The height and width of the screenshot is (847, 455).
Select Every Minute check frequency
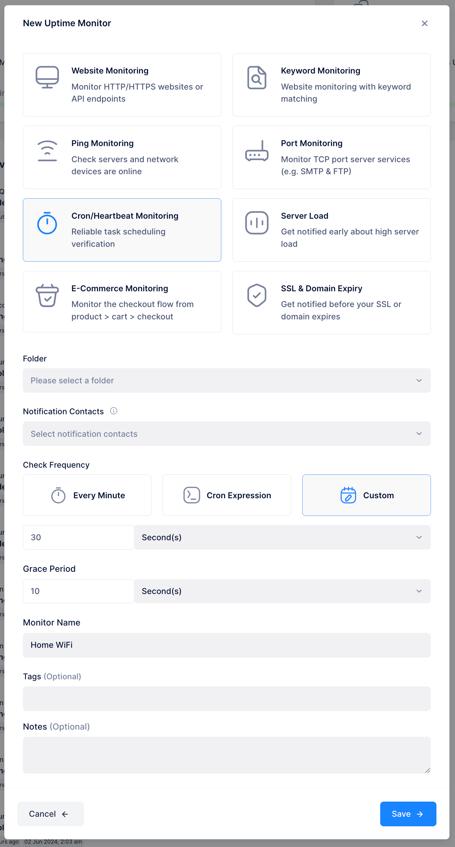pyautogui.click(x=87, y=495)
